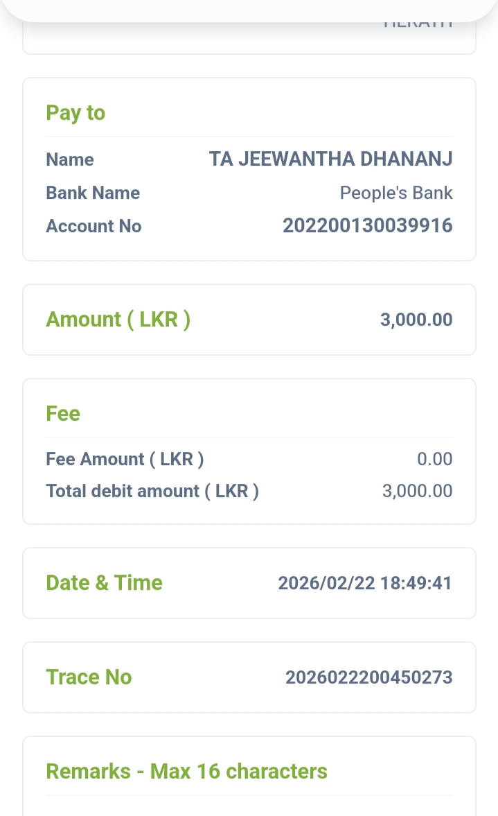The width and height of the screenshot is (498, 816).
Task: Tap payee name TA JEEWANTHA DHANANJ
Action: 330,159
